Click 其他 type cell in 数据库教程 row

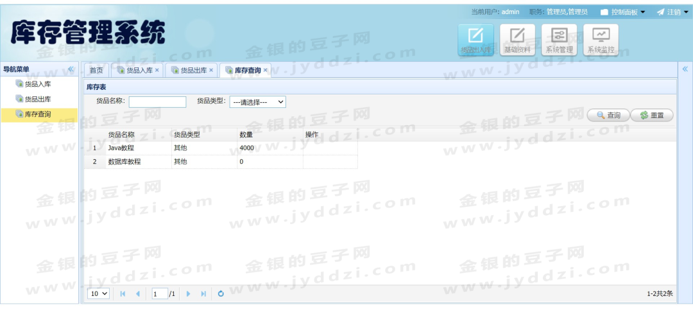[204, 162]
